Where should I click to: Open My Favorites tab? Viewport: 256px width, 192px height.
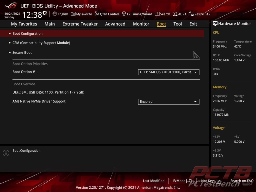point(24,24)
